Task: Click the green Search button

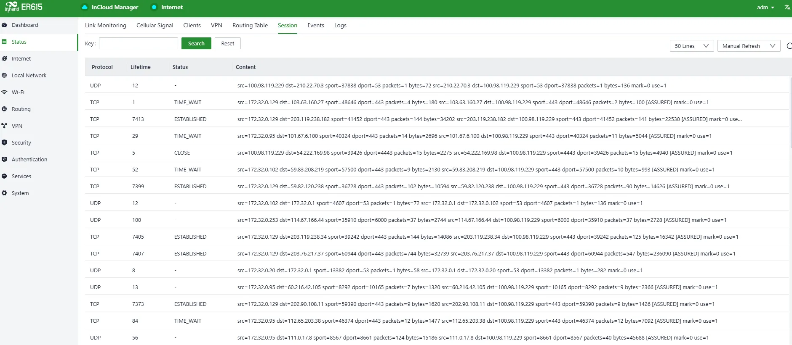Action: click(x=196, y=43)
